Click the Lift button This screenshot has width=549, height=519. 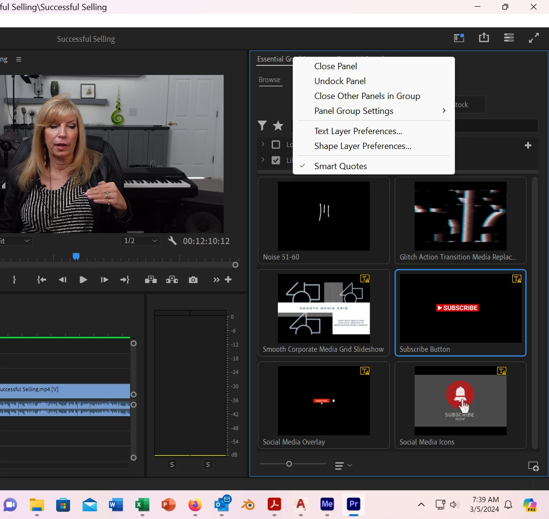(x=151, y=280)
